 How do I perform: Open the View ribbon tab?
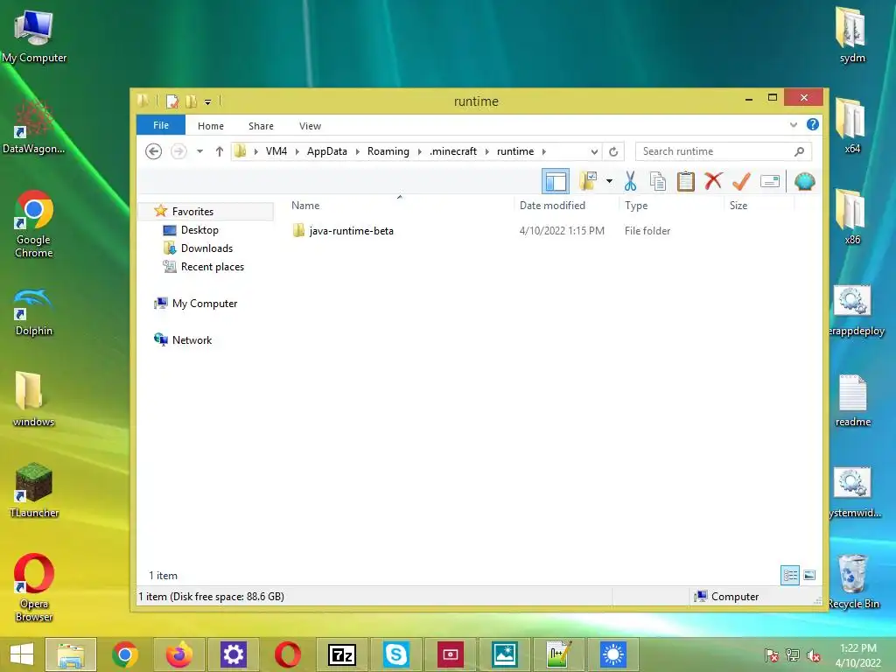311,126
